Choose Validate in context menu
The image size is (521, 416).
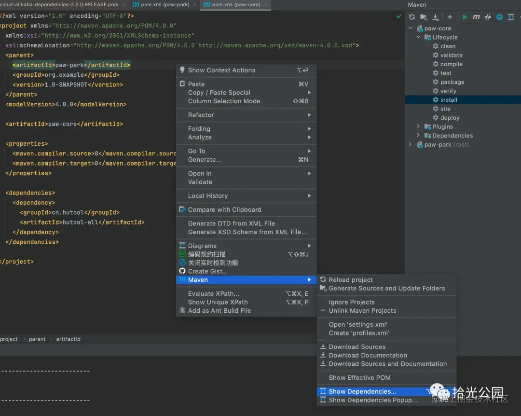tap(246, 182)
